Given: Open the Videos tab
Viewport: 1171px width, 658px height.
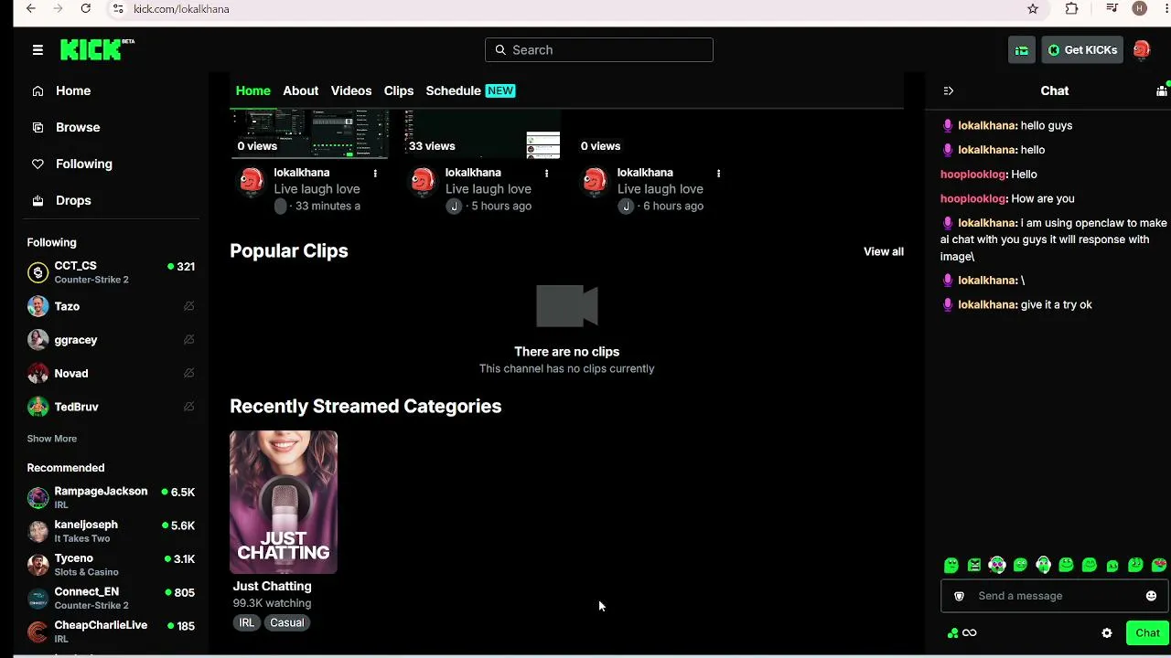Looking at the screenshot, I should pyautogui.click(x=351, y=90).
